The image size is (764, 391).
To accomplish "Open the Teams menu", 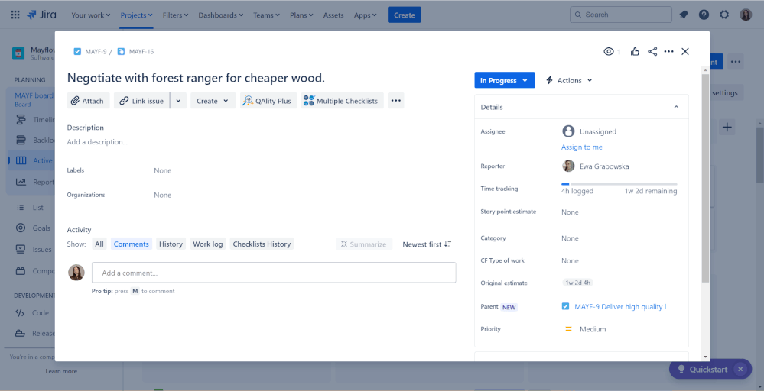I will tap(267, 15).
